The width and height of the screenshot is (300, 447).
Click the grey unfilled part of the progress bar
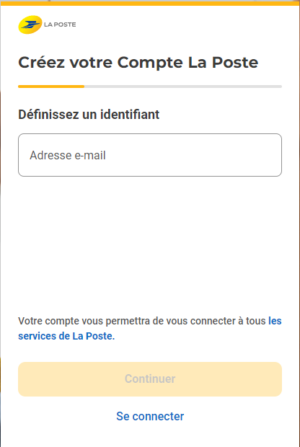click(x=183, y=87)
